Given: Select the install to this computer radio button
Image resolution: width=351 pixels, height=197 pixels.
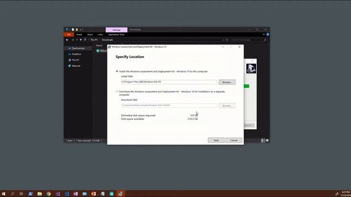Looking at the screenshot, I should coord(117,71).
